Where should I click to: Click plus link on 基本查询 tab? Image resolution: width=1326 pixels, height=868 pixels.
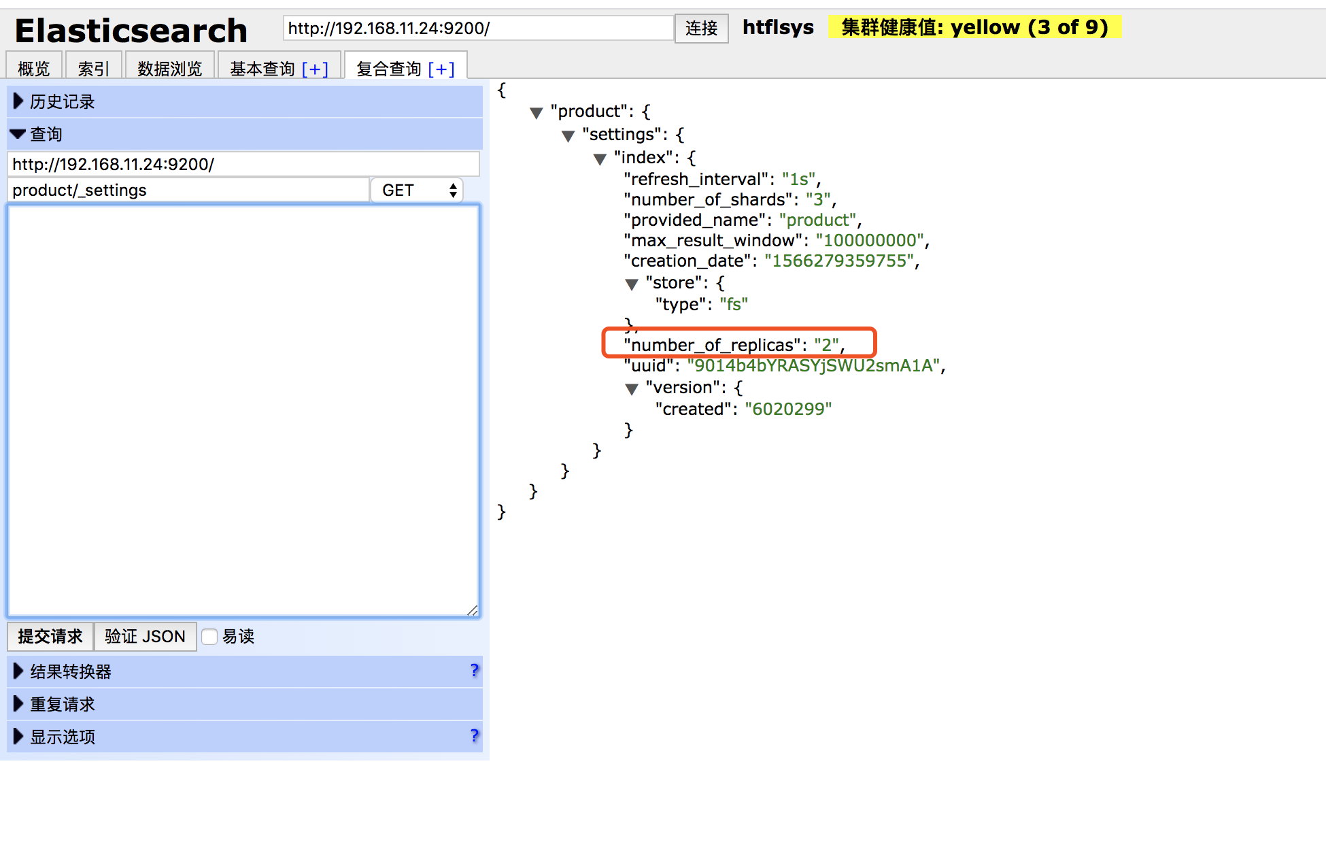(x=315, y=69)
